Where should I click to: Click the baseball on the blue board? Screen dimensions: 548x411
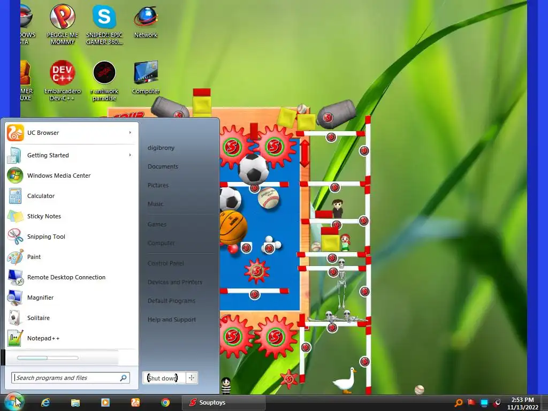click(269, 198)
